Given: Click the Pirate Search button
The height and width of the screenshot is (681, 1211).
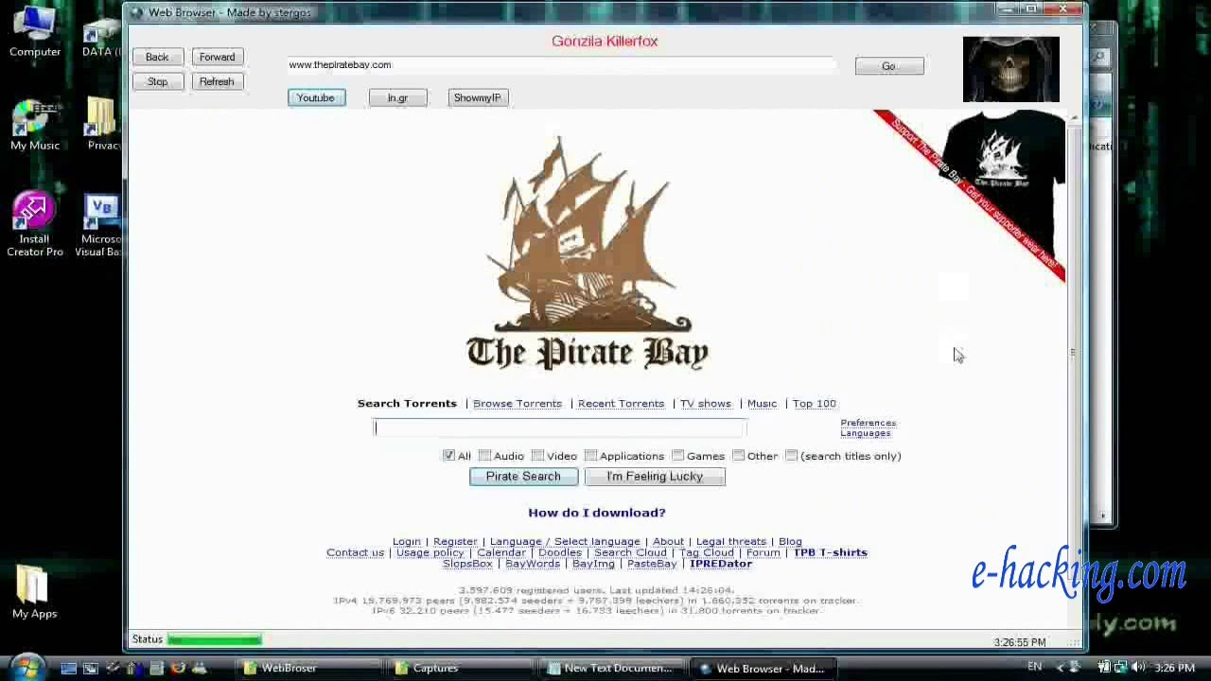Looking at the screenshot, I should point(523,477).
